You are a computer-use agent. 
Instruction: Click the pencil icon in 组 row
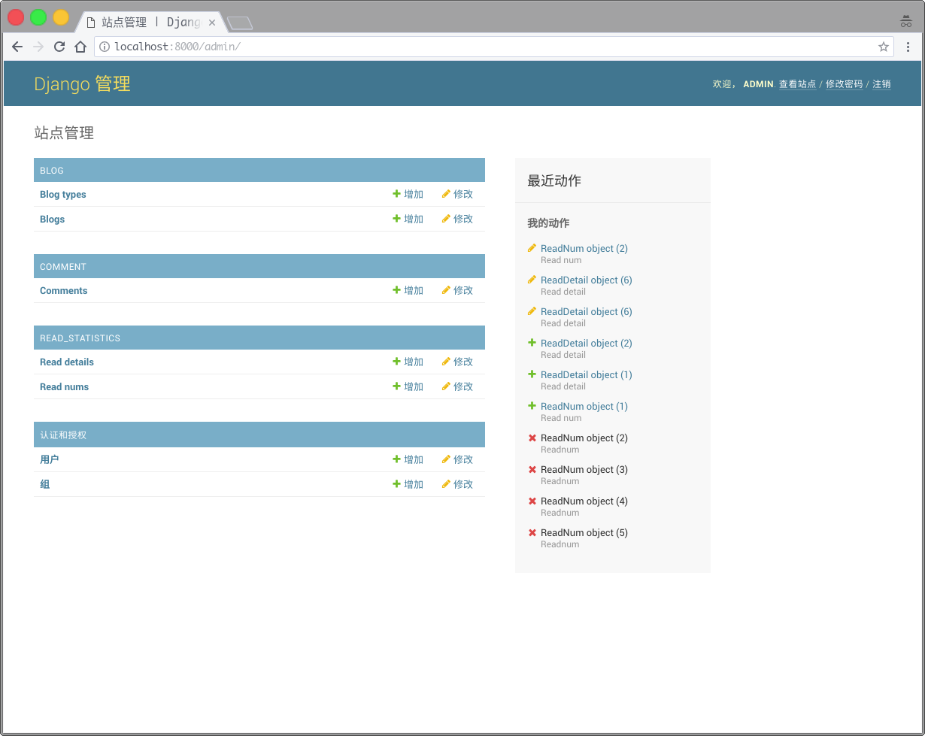pos(446,484)
